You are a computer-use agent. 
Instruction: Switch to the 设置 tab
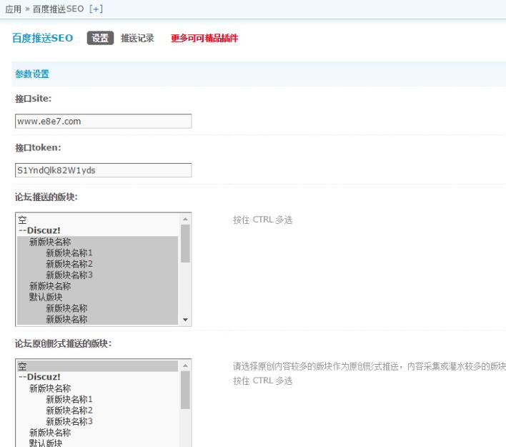[x=100, y=38]
